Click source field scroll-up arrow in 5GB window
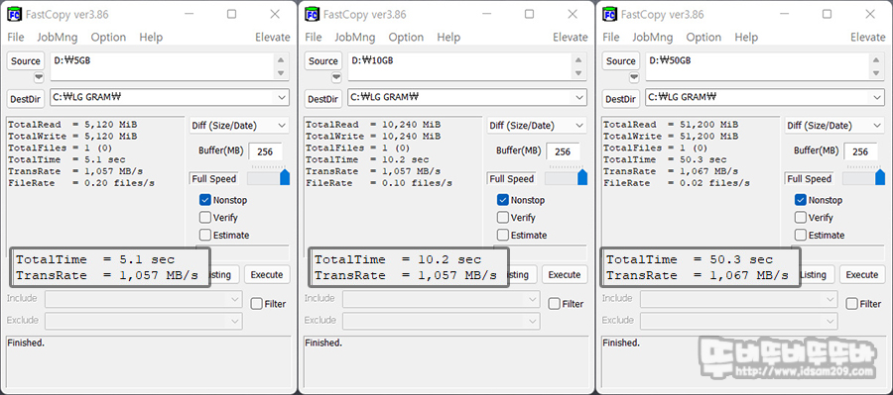The width and height of the screenshot is (893, 395). (281, 60)
